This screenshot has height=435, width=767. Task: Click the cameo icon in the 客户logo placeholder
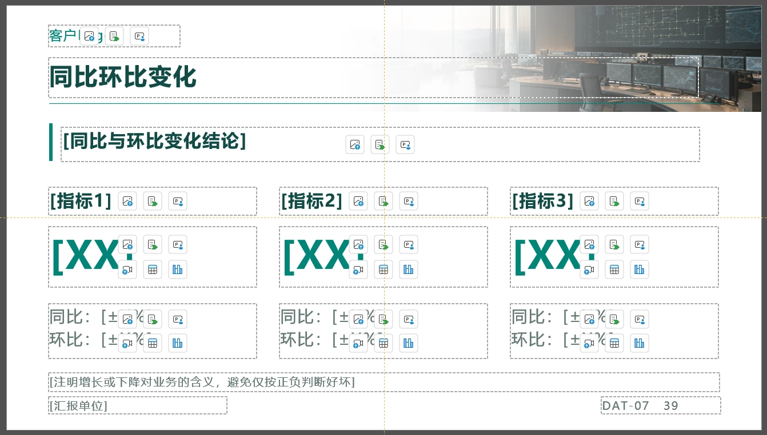(139, 37)
